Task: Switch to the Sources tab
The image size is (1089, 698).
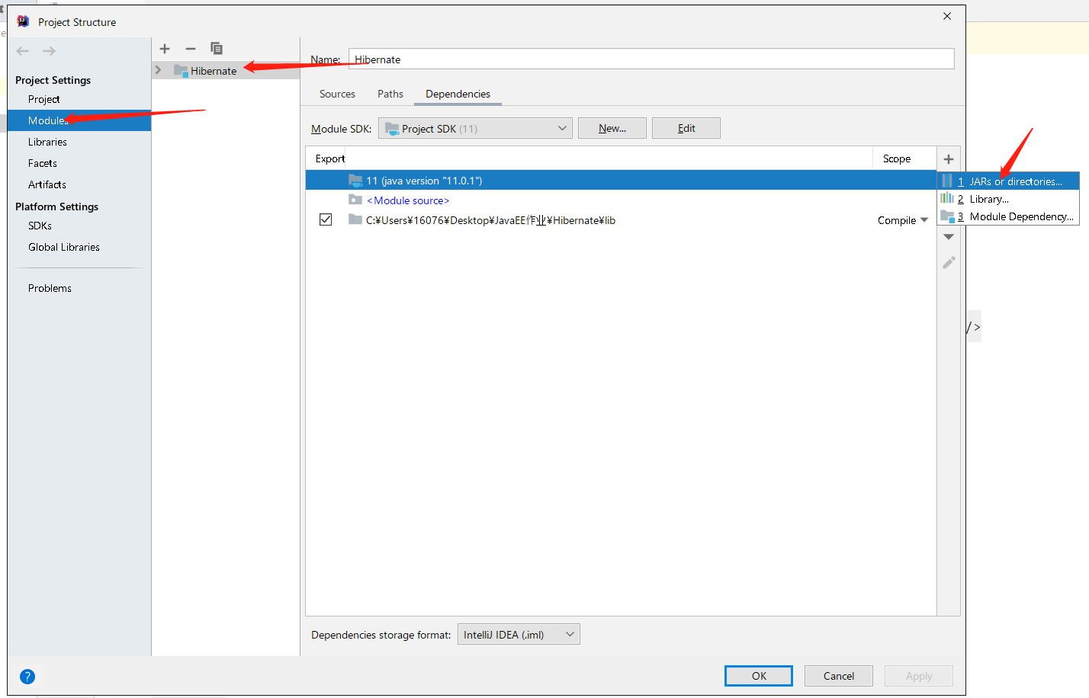Action: click(337, 94)
